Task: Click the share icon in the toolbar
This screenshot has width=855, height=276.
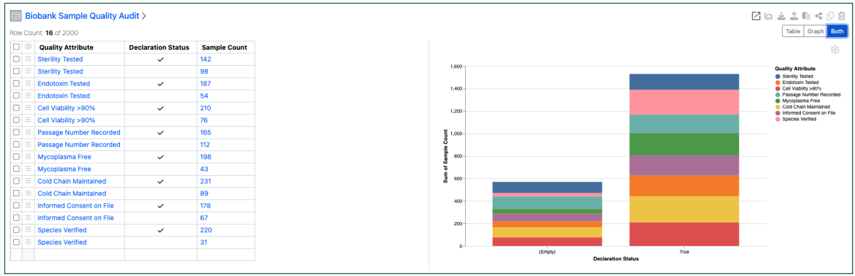Action: click(819, 16)
